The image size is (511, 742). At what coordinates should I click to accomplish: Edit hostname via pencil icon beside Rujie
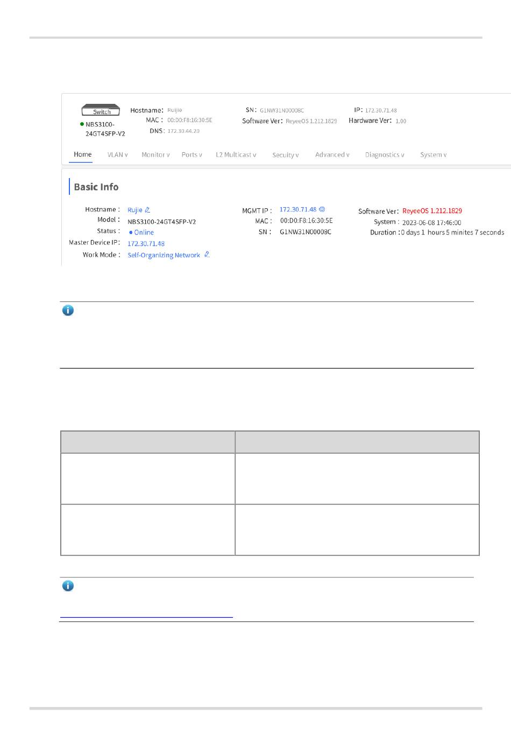[x=147, y=210]
